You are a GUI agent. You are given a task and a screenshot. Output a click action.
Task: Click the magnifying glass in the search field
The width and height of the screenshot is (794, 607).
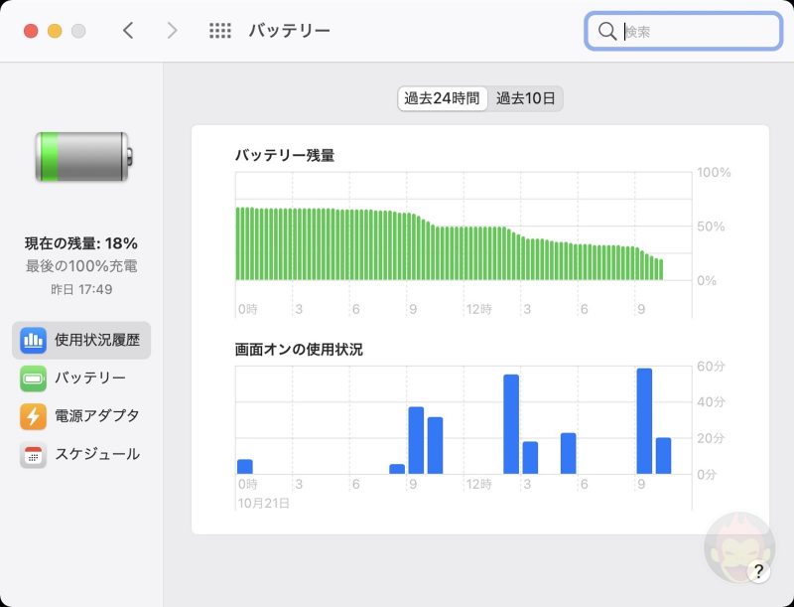(607, 31)
